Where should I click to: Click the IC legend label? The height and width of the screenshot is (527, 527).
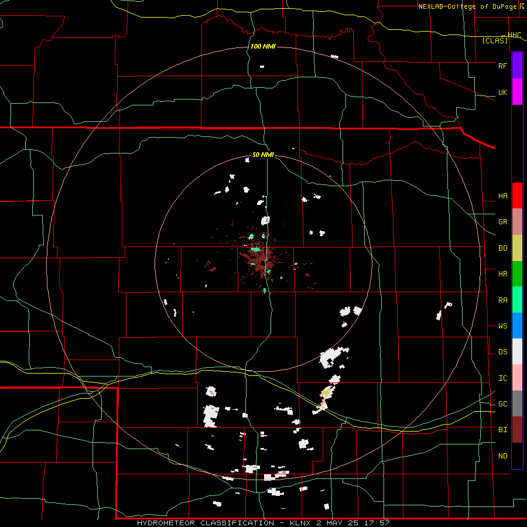coord(502,378)
